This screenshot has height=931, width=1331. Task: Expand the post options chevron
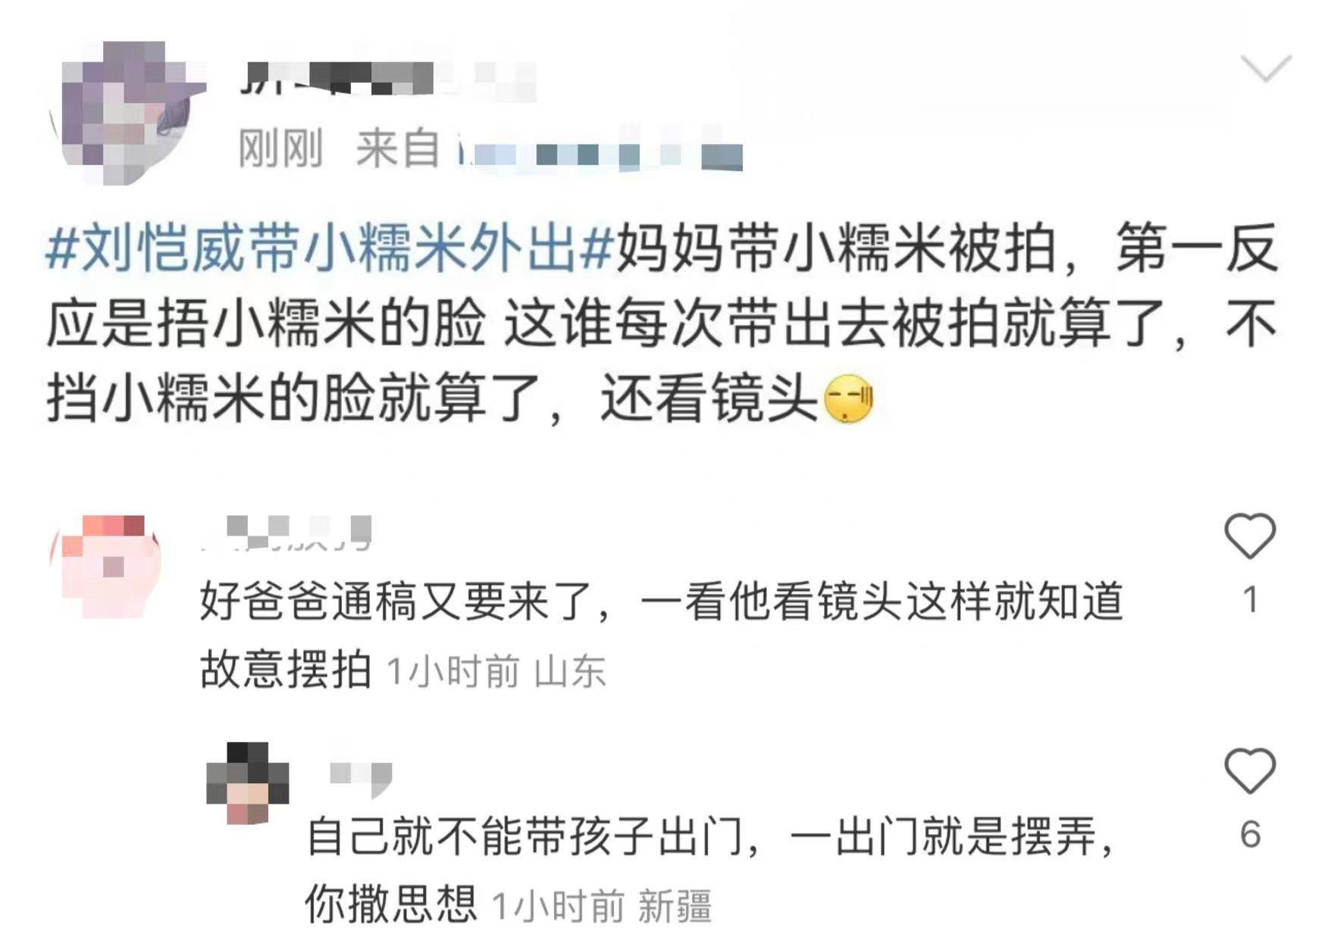1266,68
